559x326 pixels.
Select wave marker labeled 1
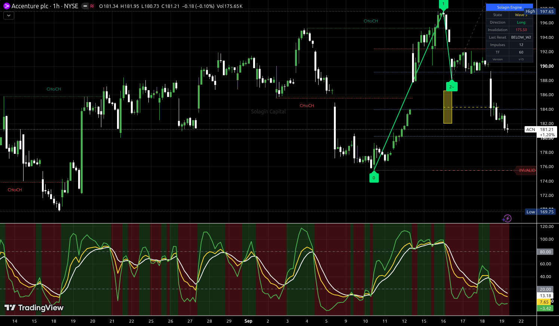(x=443, y=4)
